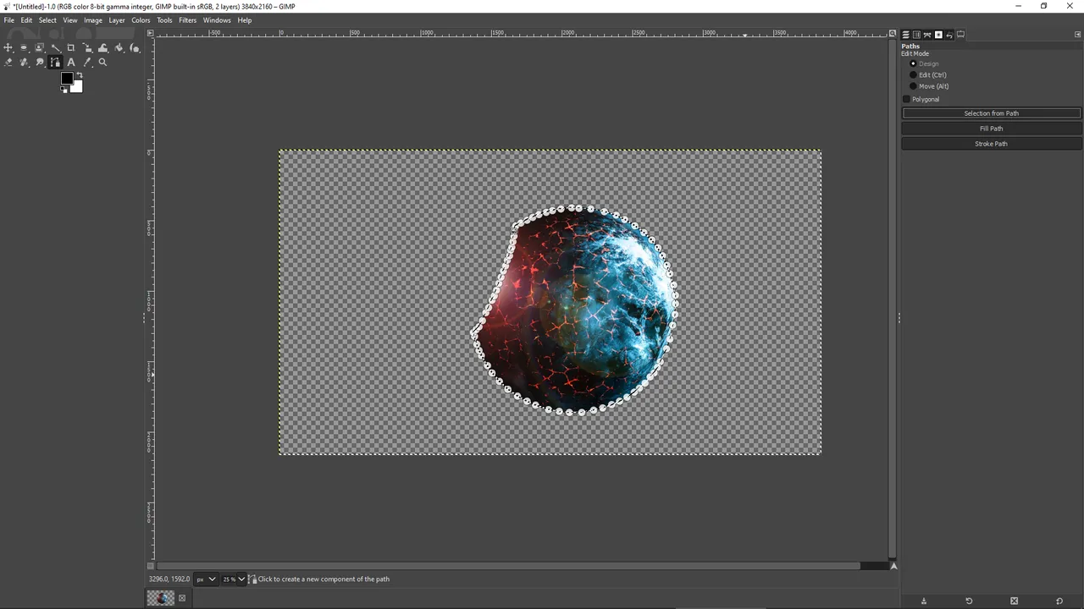Select the Move tool

(x=8, y=47)
